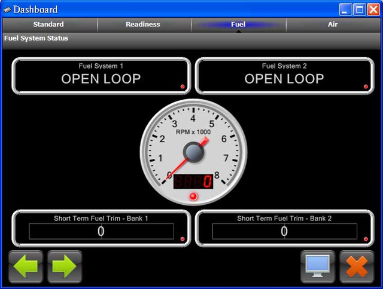The width and height of the screenshot is (383, 289).
Task: Click the RPM digital readout display
Action: (193, 182)
